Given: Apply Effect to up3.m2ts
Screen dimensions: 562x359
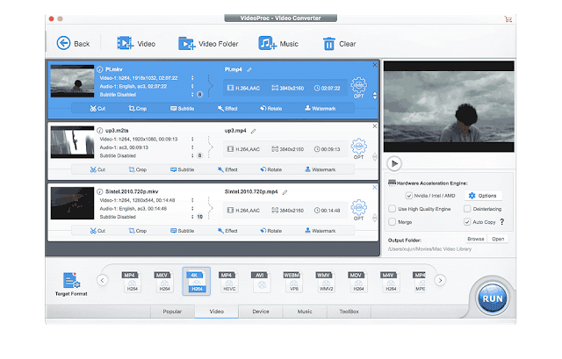Looking at the screenshot, I should pyautogui.click(x=227, y=169).
